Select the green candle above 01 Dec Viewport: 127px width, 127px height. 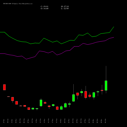click(94, 95)
